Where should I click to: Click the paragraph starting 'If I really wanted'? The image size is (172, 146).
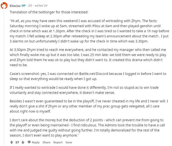pos(84,90)
